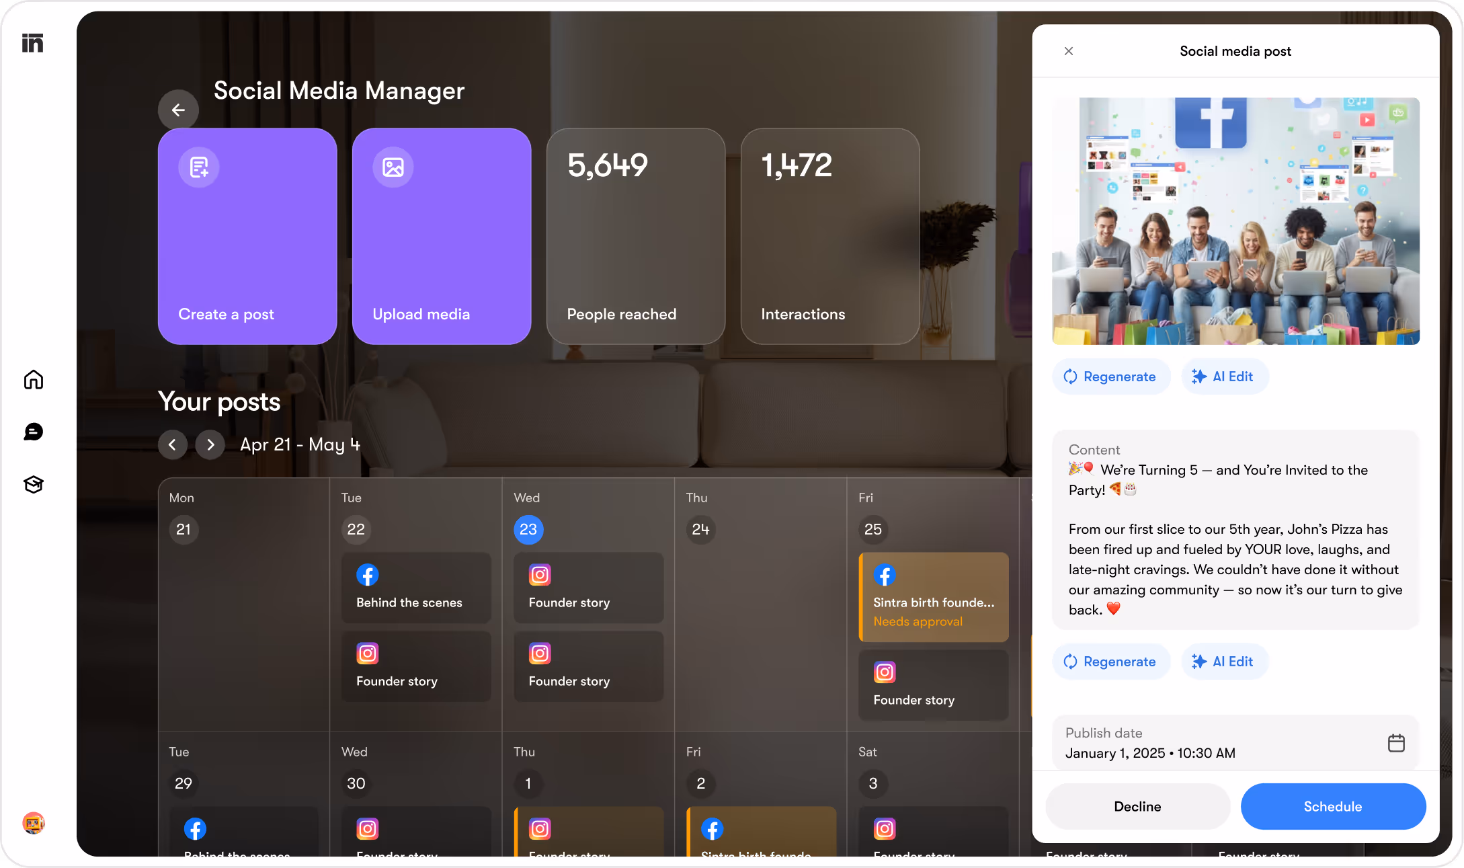The height and width of the screenshot is (868, 1464).
Task: Click the user avatar in sidebar
Action: [x=33, y=822]
